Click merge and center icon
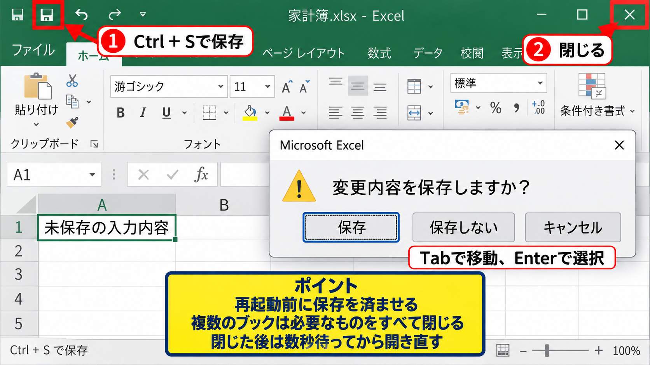 (x=414, y=113)
